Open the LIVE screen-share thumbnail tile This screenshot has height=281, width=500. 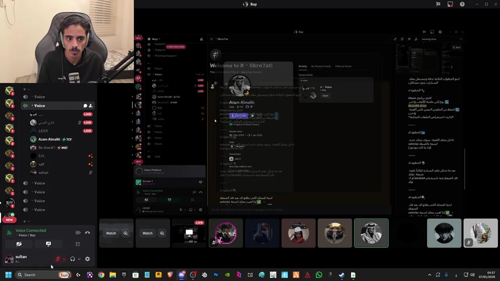pos(189,233)
